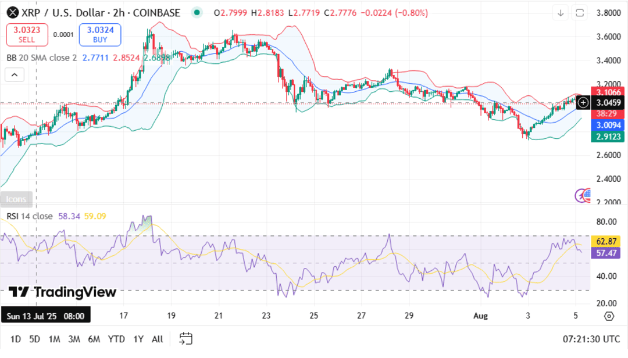Select the BB 20 SMA indicator legend
This screenshot has height=358, width=628.
41,58
